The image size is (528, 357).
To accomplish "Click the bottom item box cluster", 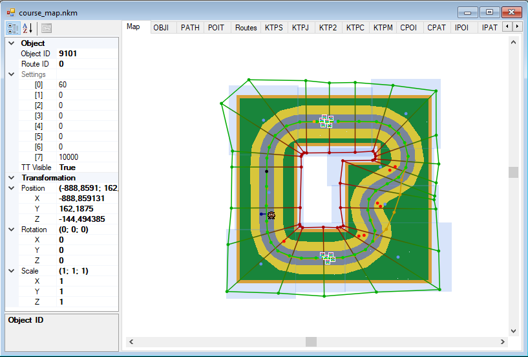I will [327, 257].
